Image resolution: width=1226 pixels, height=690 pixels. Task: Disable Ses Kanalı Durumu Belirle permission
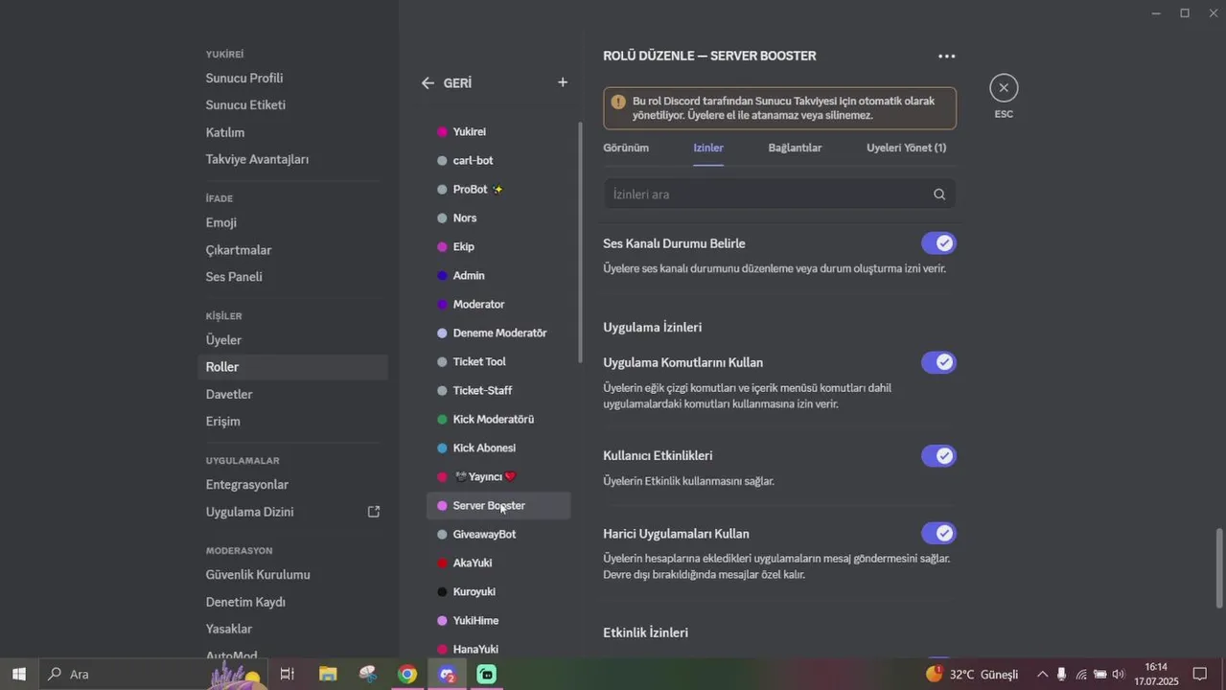938,243
